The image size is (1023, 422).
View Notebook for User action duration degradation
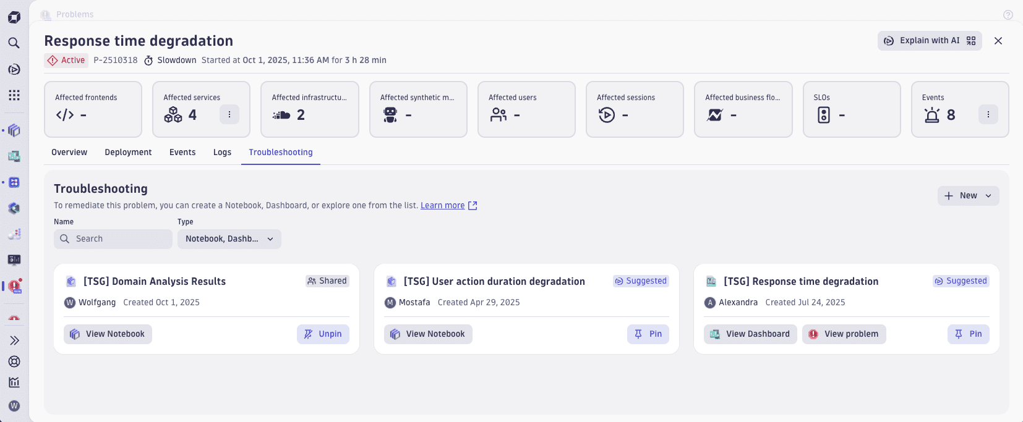428,334
